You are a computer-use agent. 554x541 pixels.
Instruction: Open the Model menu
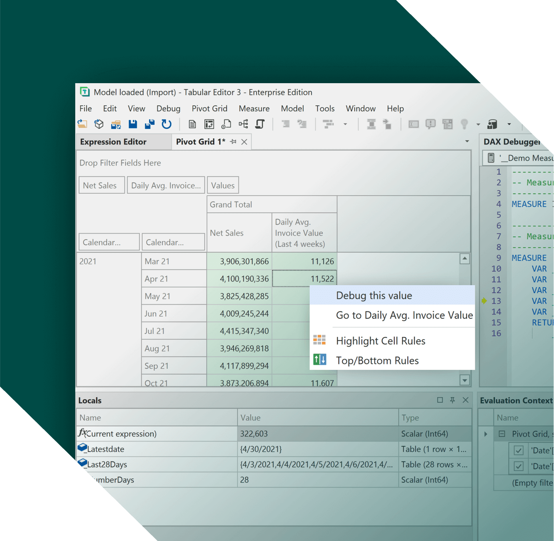coord(292,109)
